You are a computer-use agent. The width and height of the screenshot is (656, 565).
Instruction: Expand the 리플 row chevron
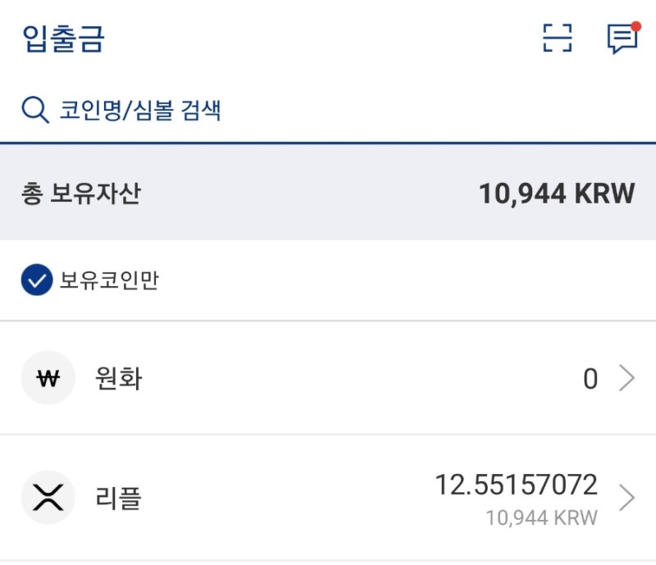626,498
